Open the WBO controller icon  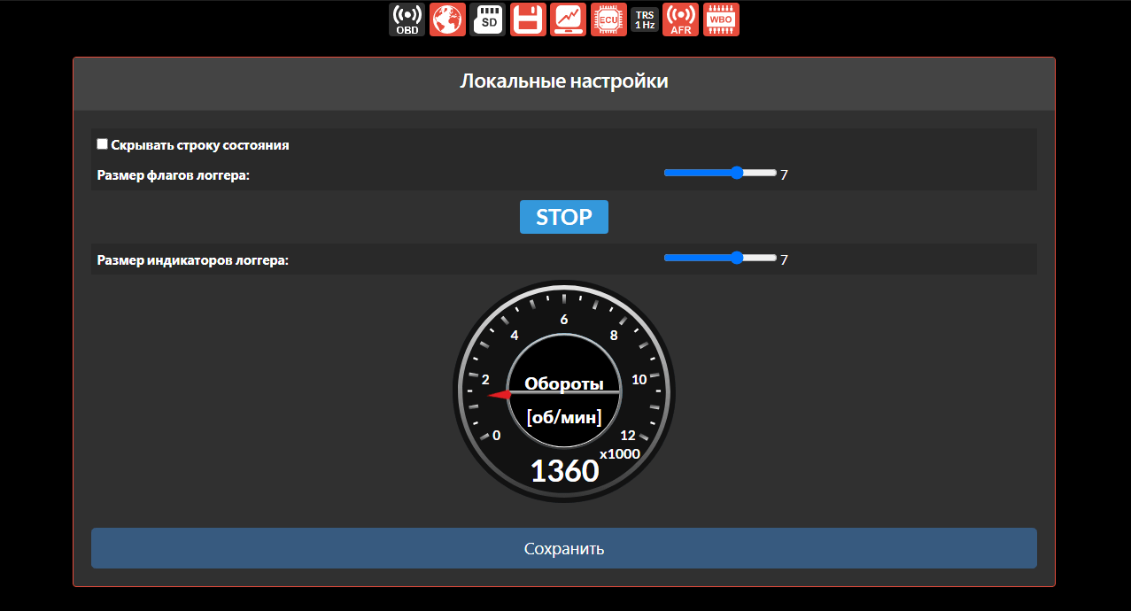tap(721, 19)
